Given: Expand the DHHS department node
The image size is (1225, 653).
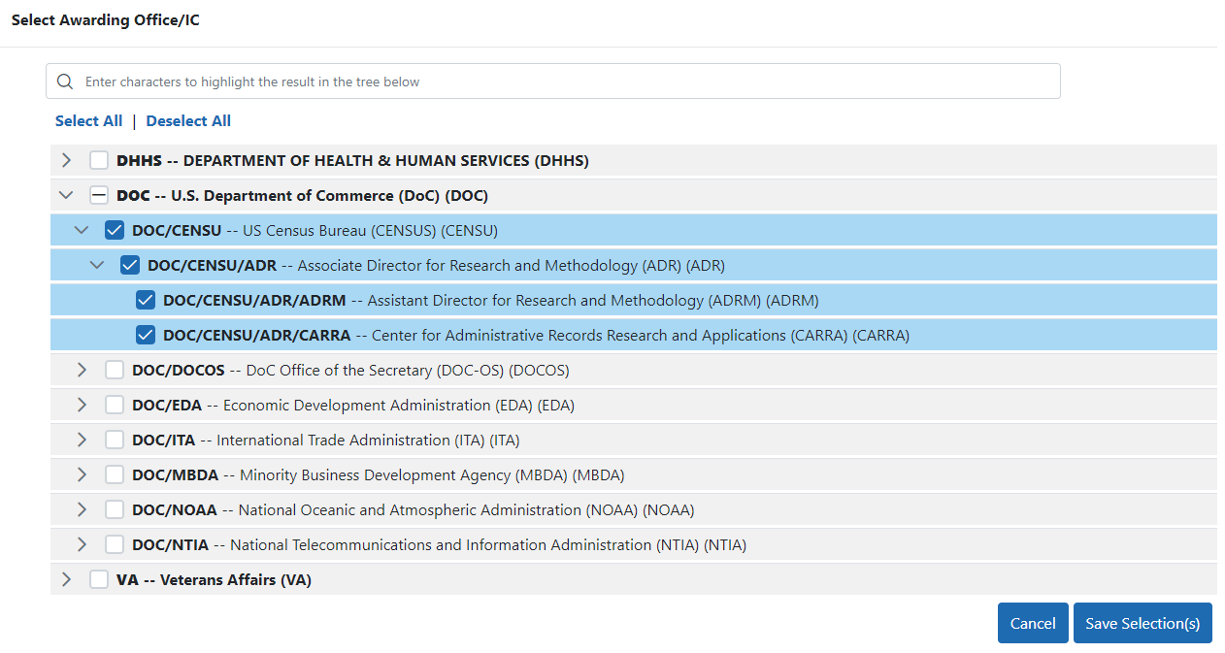Looking at the screenshot, I should [66, 160].
